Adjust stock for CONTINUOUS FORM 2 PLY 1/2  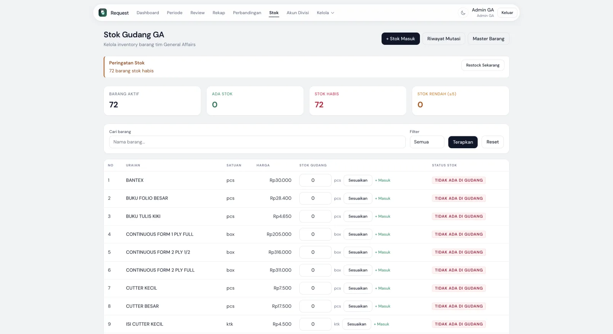(x=358, y=252)
